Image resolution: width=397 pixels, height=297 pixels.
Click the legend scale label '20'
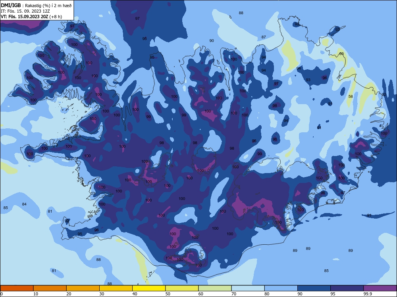pyautogui.click(x=69, y=294)
